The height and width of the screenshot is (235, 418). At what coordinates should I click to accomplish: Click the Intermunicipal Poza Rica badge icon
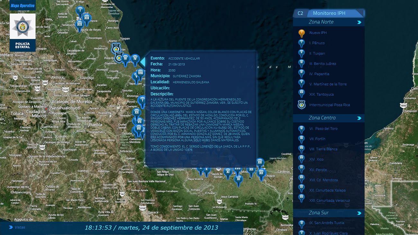click(302, 105)
